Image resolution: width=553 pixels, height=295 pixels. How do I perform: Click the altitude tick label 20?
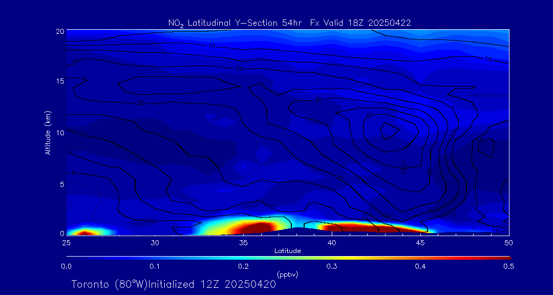[x=59, y=31]
